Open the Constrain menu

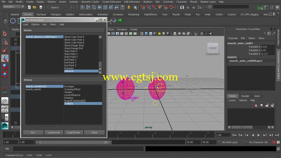click(x=168, y=2)
